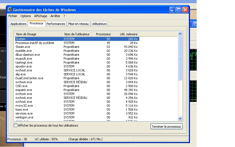Screen dimensions: 235x147
Task: Select the DualCoreCenter.exe process
Action: (x=77, y=78)
